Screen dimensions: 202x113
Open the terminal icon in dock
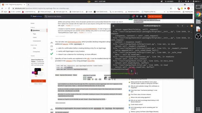[198, 7]
